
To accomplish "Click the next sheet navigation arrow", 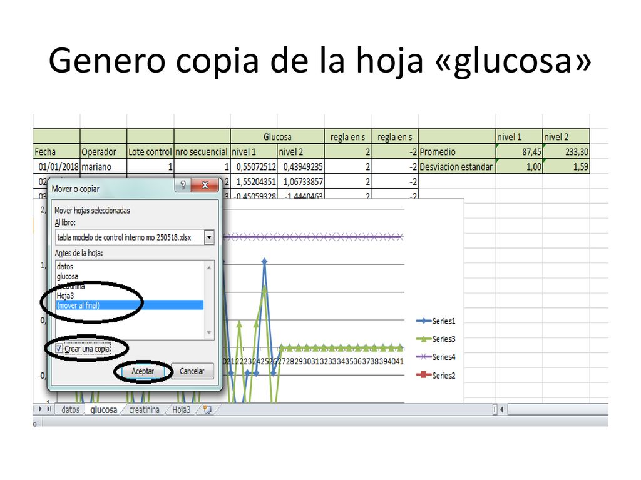I will 40,409.
